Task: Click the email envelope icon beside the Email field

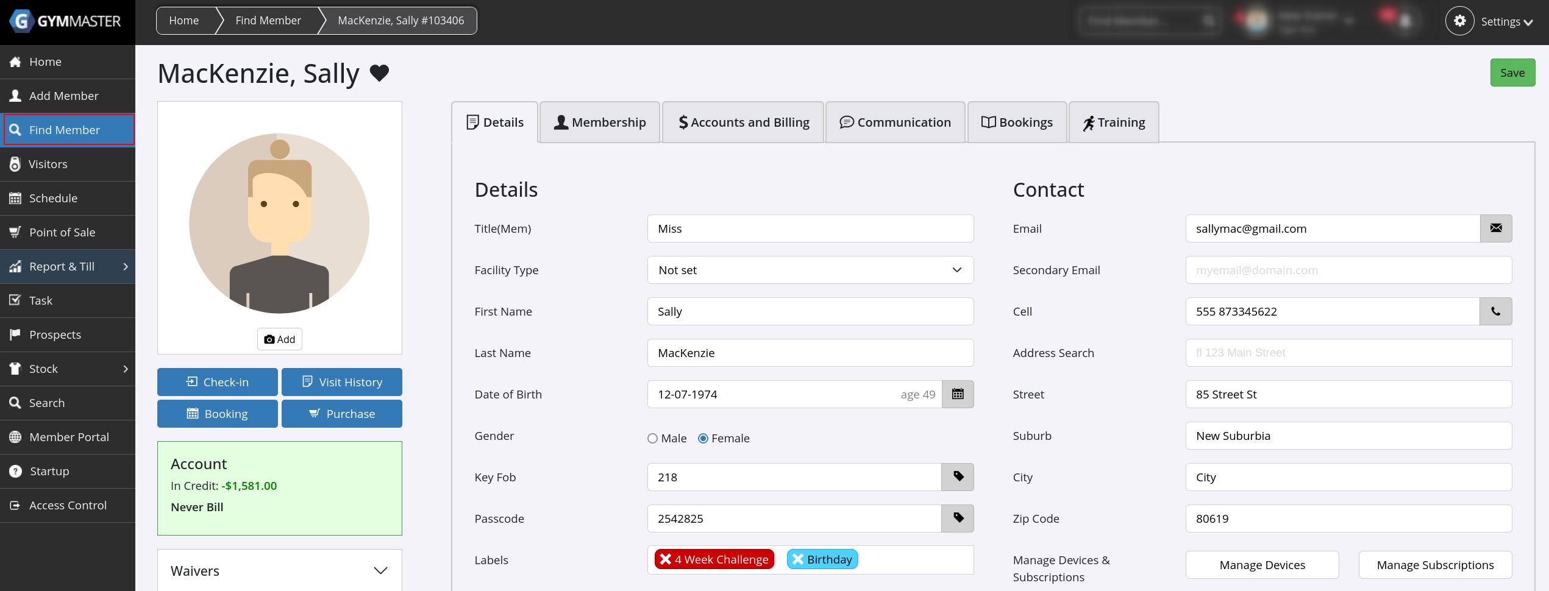Action: point(1495,228)
